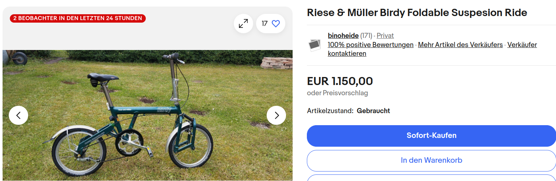Viewport: 556px width, 181px height.
Task: Expand the product image to fullscreen
Action: [x=243, y=24]
